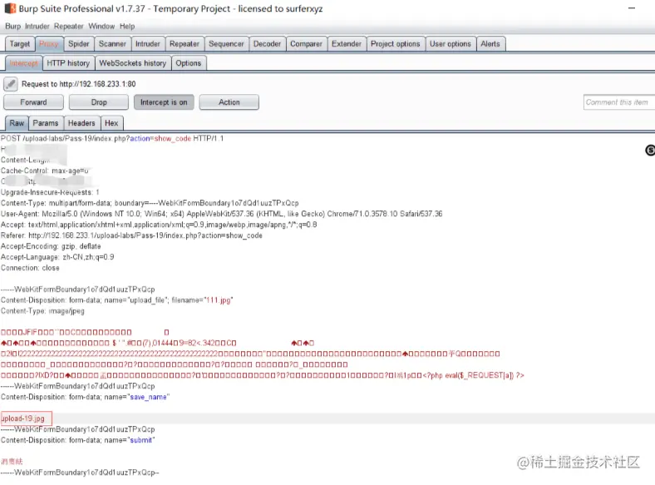Click the name="save_name" form-data line
Viewport: 655px width, 485px height.
pos(86,397)
